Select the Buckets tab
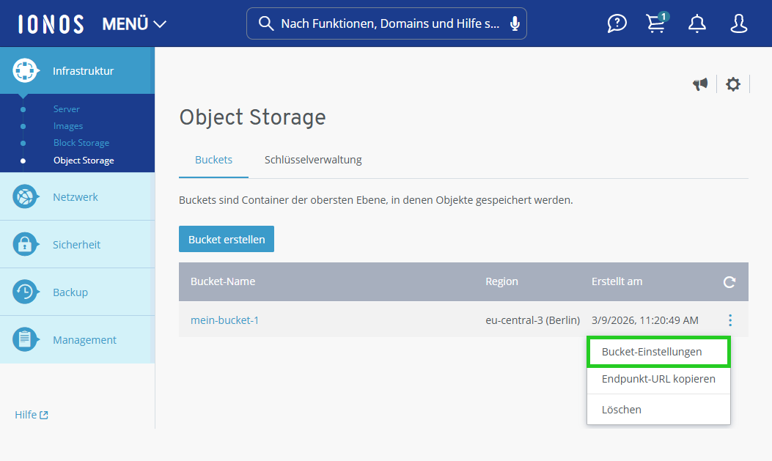 point(213,159)
